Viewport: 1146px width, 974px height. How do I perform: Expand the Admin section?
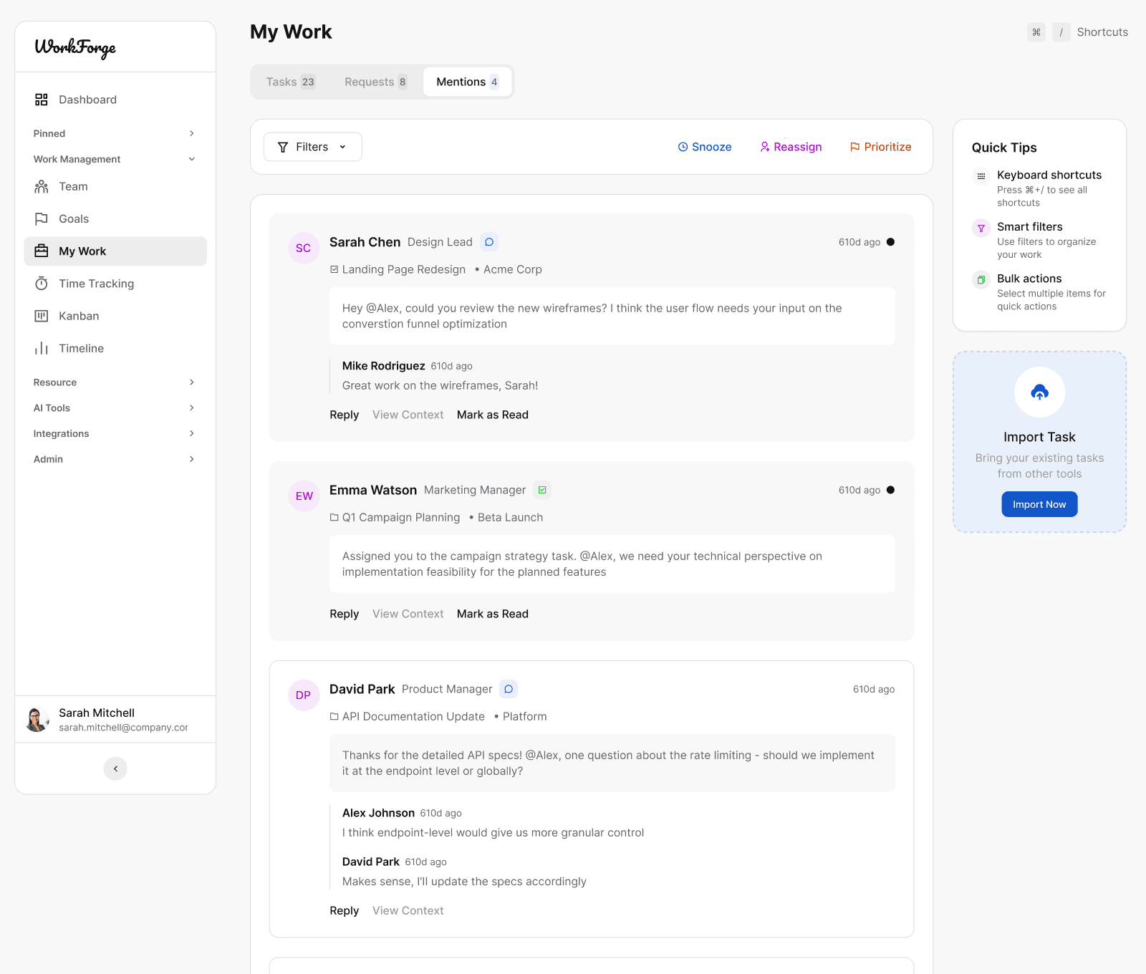click(x=191, y=459)
